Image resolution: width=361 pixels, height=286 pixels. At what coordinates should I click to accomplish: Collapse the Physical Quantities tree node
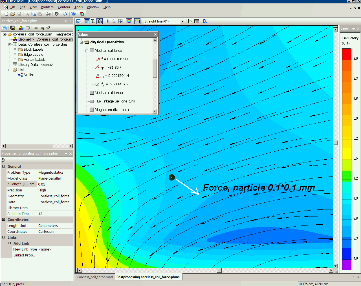pyautogui.click(x=82, y=42)
